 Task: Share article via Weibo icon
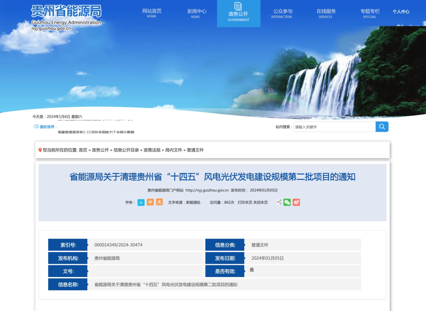(x=296, y=202)
